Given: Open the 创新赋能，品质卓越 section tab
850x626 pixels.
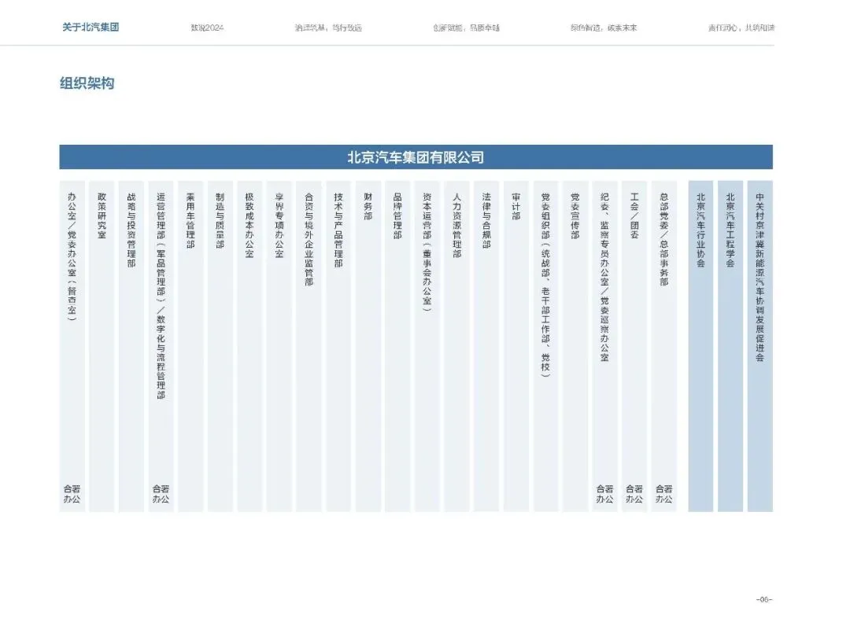Looking at the screenshot, I should [x=466, y=28].
